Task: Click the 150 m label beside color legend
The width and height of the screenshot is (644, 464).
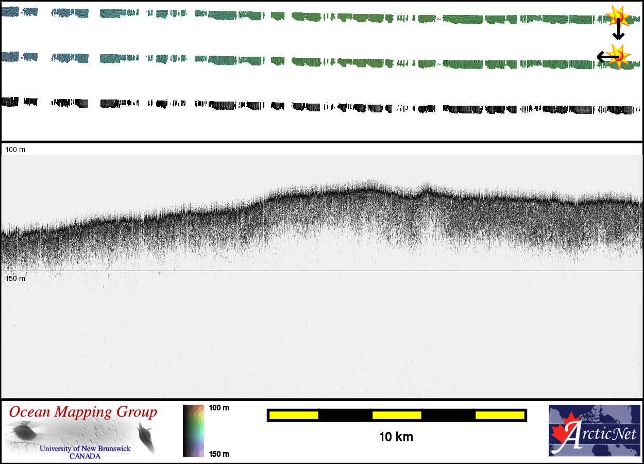Action: pos(218,454)
